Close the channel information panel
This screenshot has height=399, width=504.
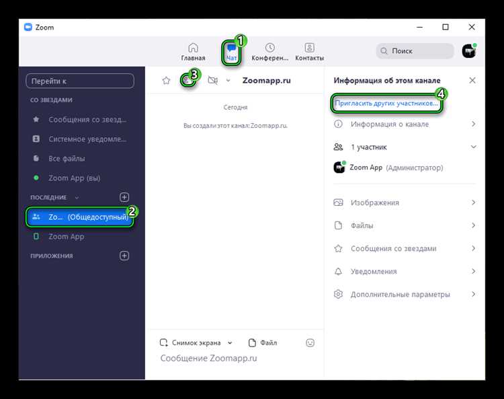pos(472,80)
